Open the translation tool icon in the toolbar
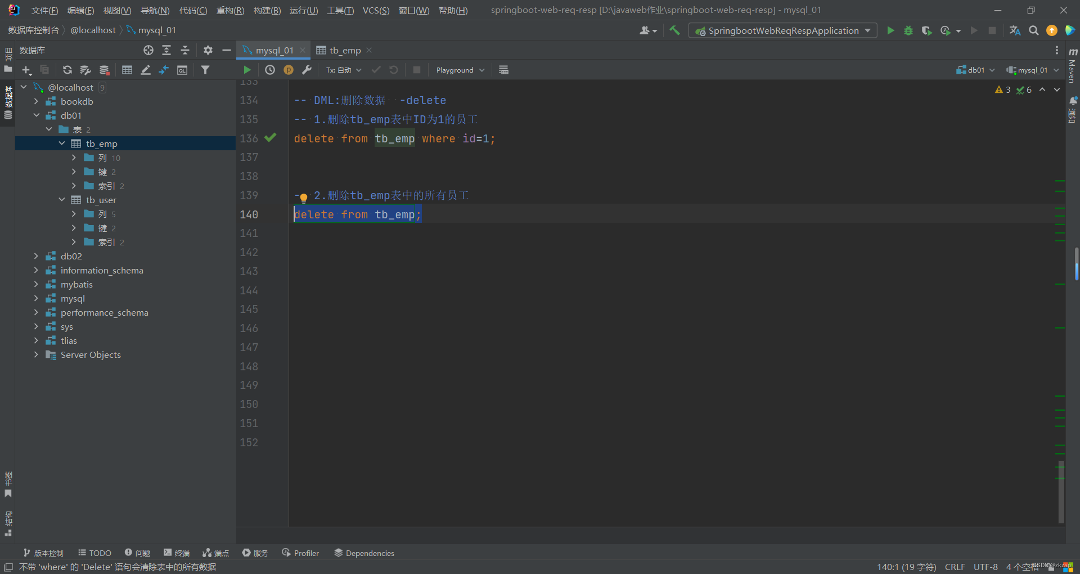Viewport: 1080px width, 574px height. tap(1015, 30)
